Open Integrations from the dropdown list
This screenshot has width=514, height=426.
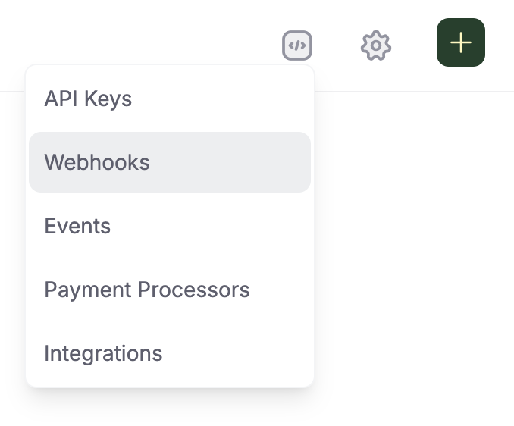170,353
